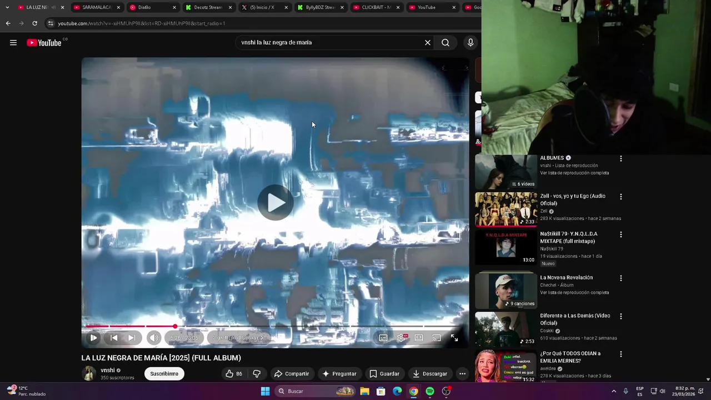Enter fullscreen mode
Image resolution: width=711 pixels, height=400 pixels.
(454, 338)
